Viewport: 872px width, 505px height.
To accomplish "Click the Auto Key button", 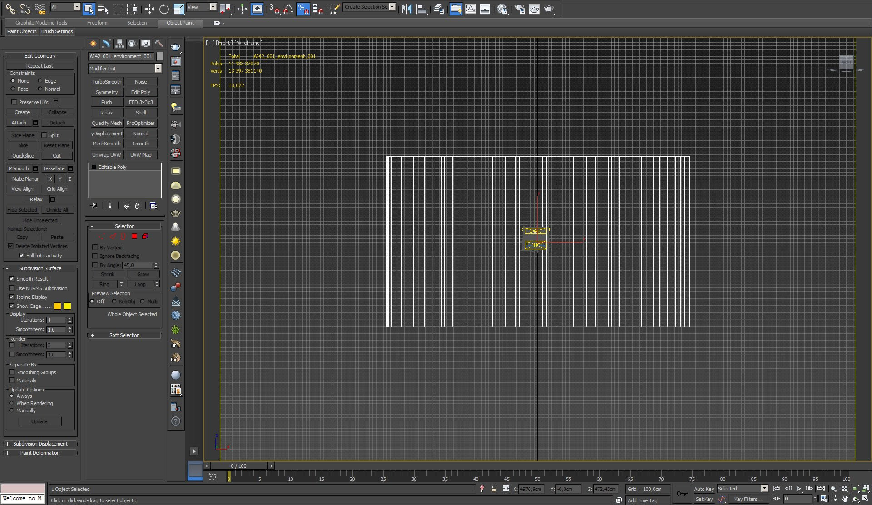I will tap(704, 489).
